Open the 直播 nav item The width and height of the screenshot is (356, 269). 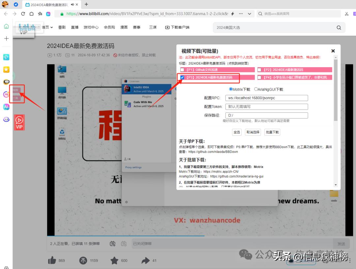point(75,27)
